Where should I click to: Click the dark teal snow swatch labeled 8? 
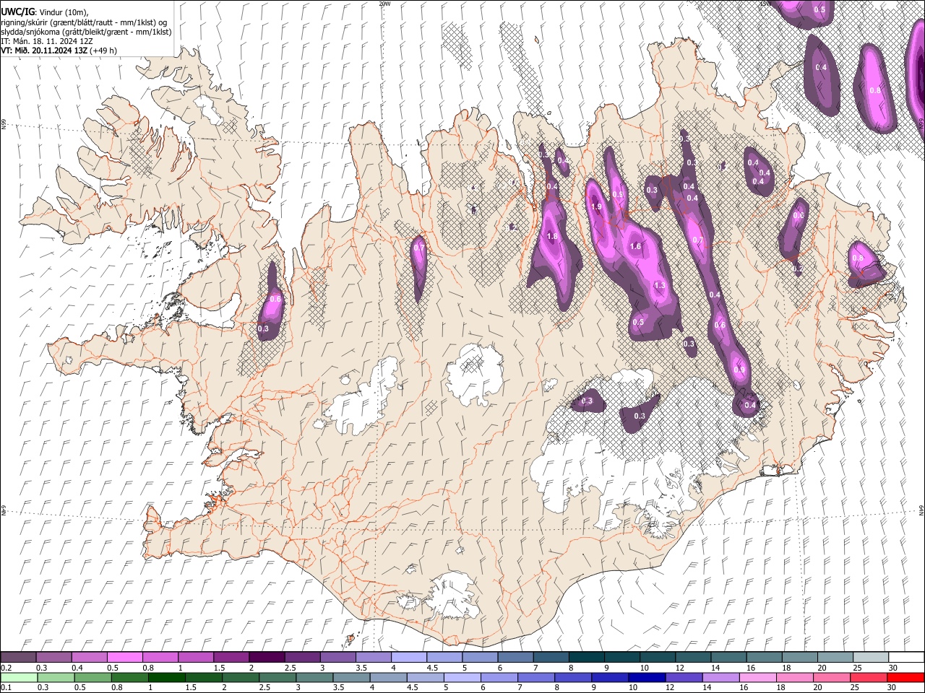coord(586,658)
